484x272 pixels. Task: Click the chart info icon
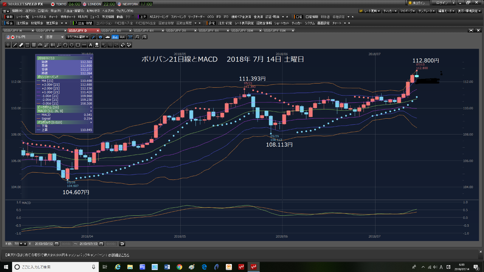100,37
